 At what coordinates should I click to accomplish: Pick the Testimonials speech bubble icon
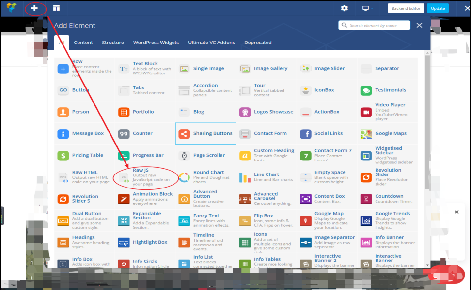(x=366, y=90)
